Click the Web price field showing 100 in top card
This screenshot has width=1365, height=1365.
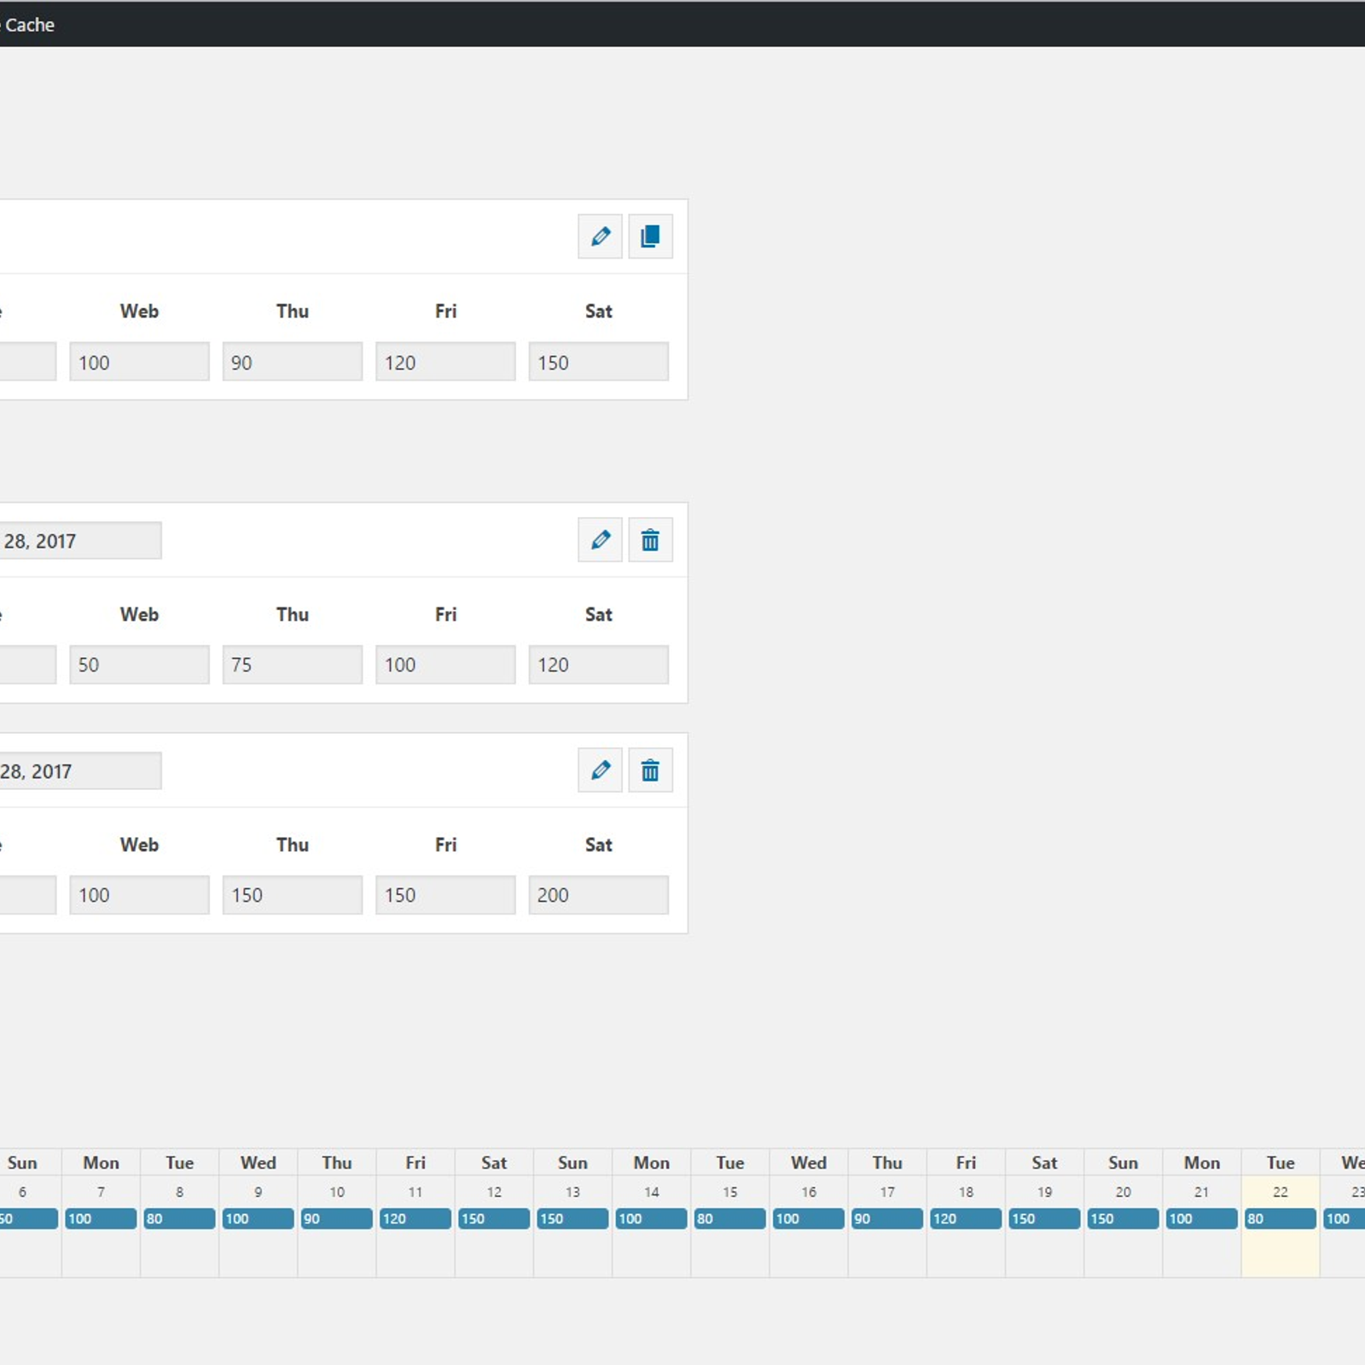(139, 362)
